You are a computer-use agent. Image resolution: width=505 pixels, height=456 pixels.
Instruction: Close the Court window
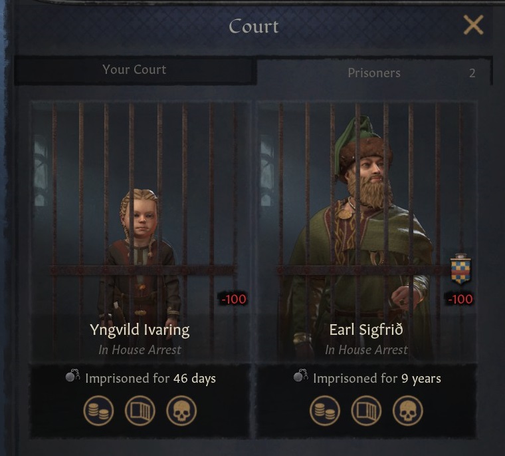pyautogui.click(x=473, y=25)
